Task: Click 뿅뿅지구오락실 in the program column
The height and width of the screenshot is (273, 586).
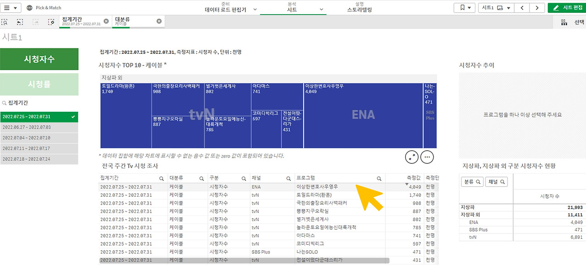Action: click(340, 211)
